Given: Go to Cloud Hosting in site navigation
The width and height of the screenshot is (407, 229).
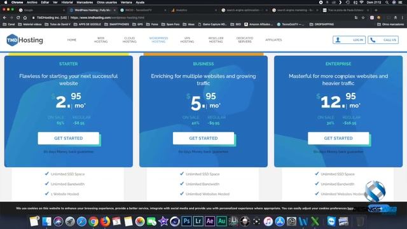Looking at the screenshot, I should point(130,39).
